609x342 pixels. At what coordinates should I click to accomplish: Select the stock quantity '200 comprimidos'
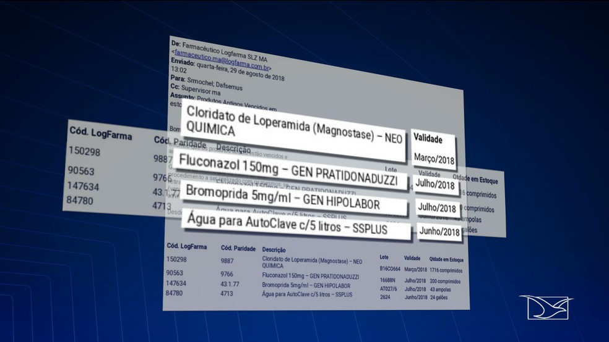point(445,281)
